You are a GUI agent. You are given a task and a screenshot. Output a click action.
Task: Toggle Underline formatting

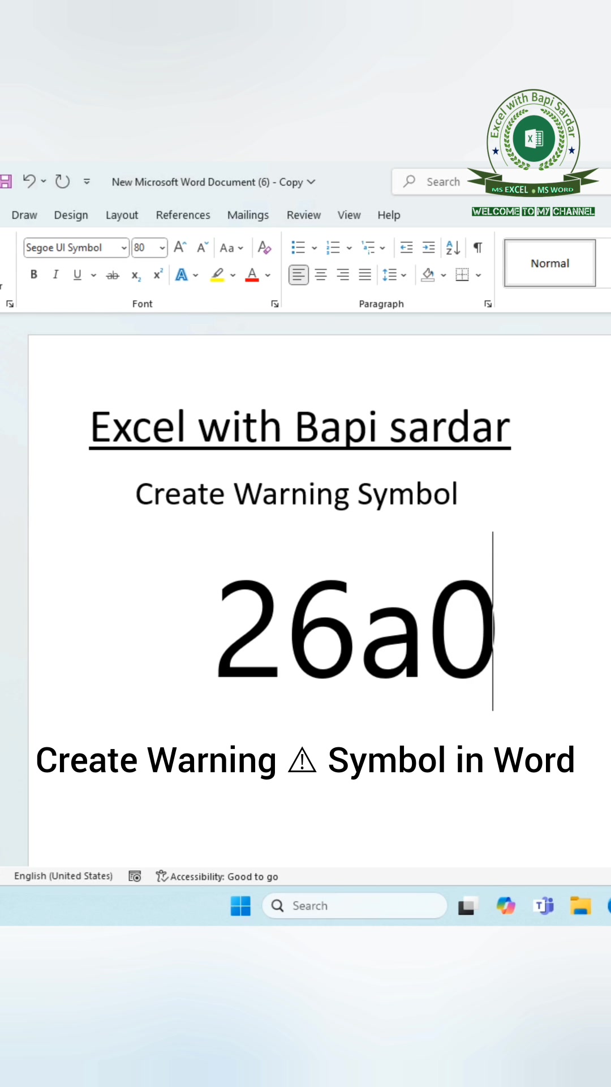click(78, 275)
